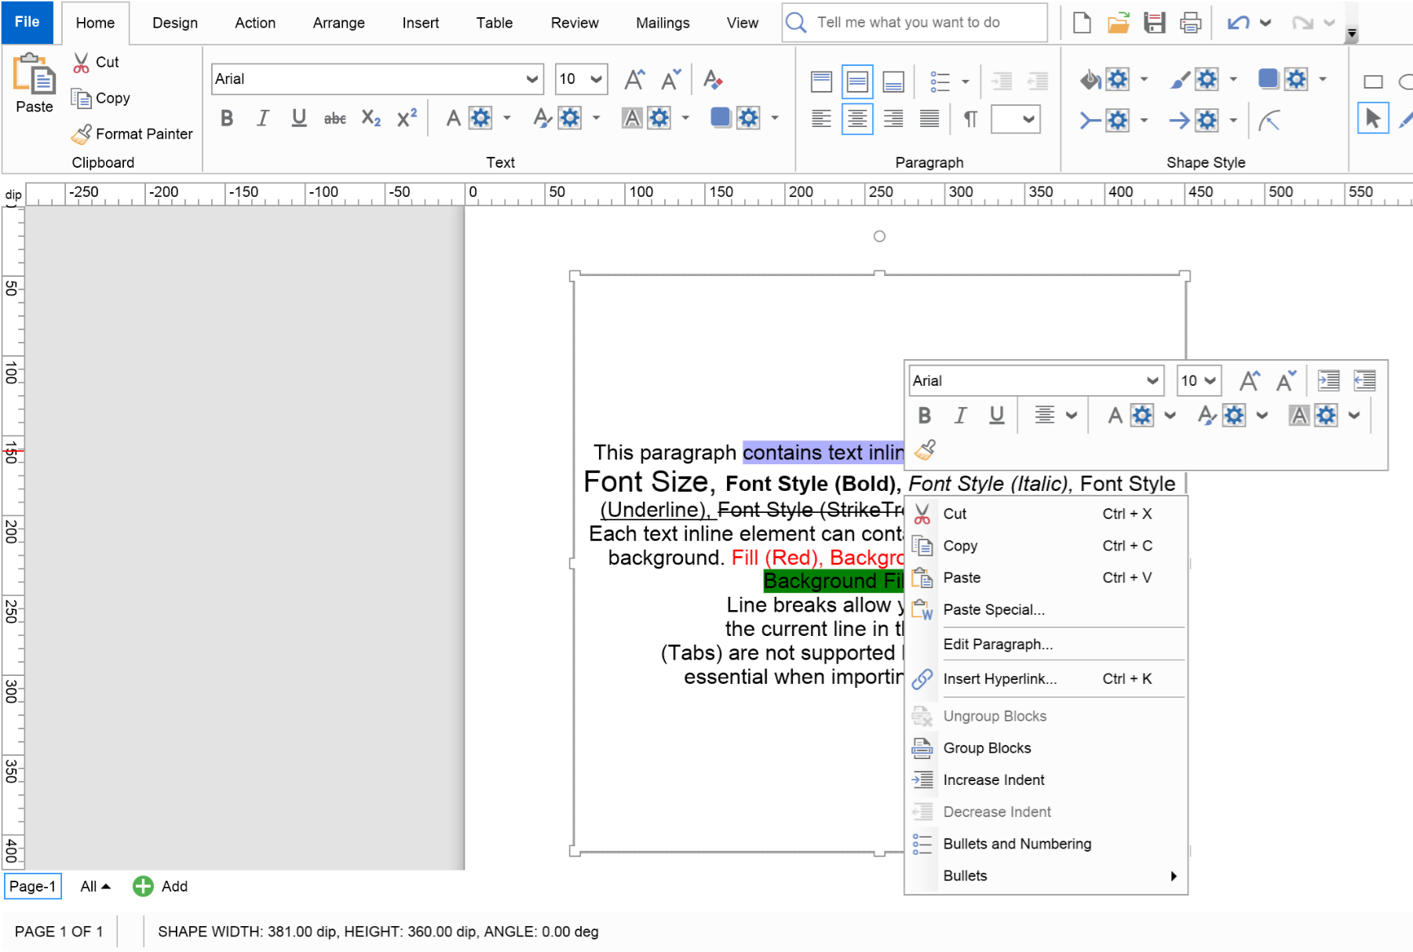Switch to the Mailings tab

pos(663,23)
